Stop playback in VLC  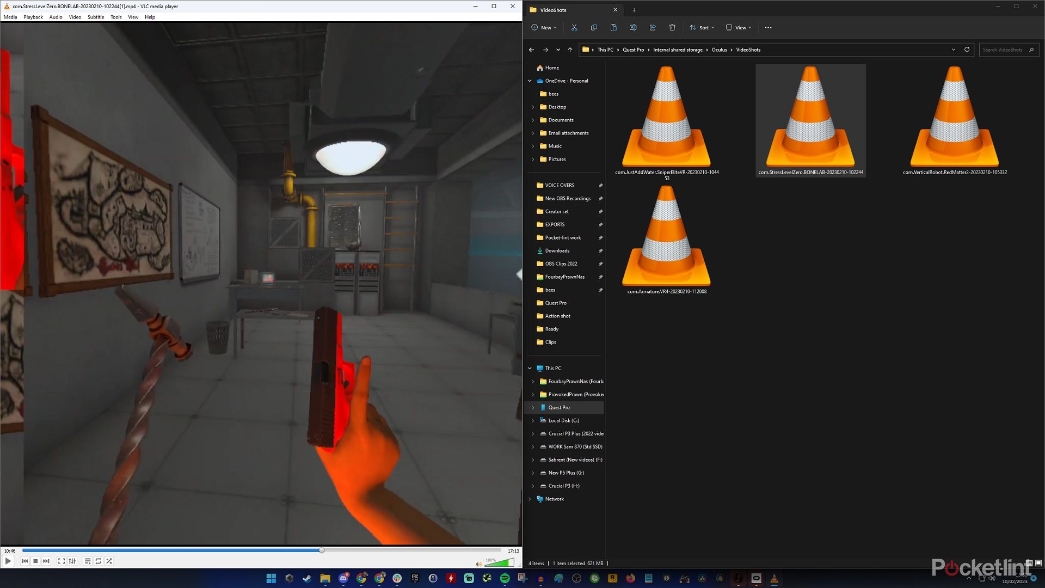point(35,561)
